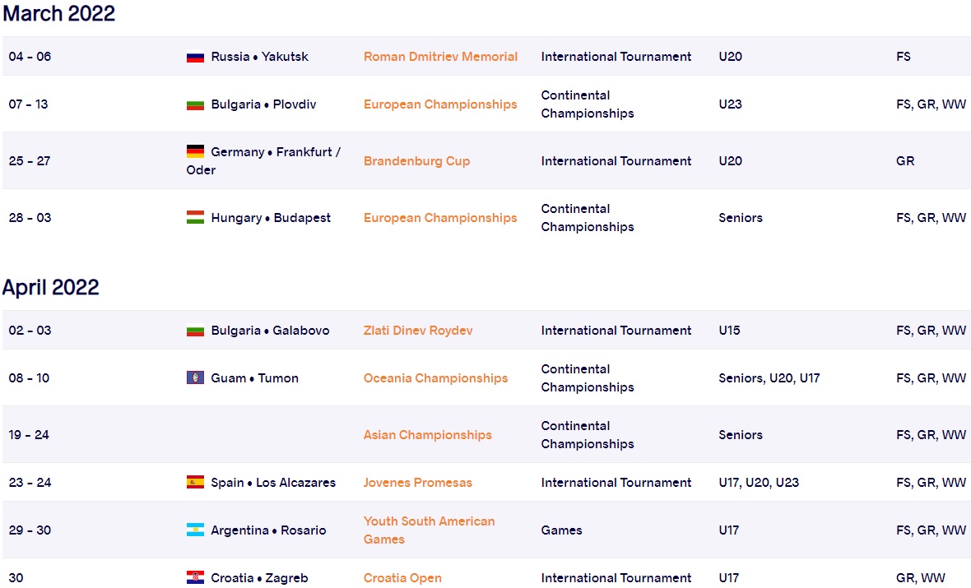Open the U23 European Championships in Plovdiv
The width and height of the screenshot is (971, 588).
[x=440, y=104]
